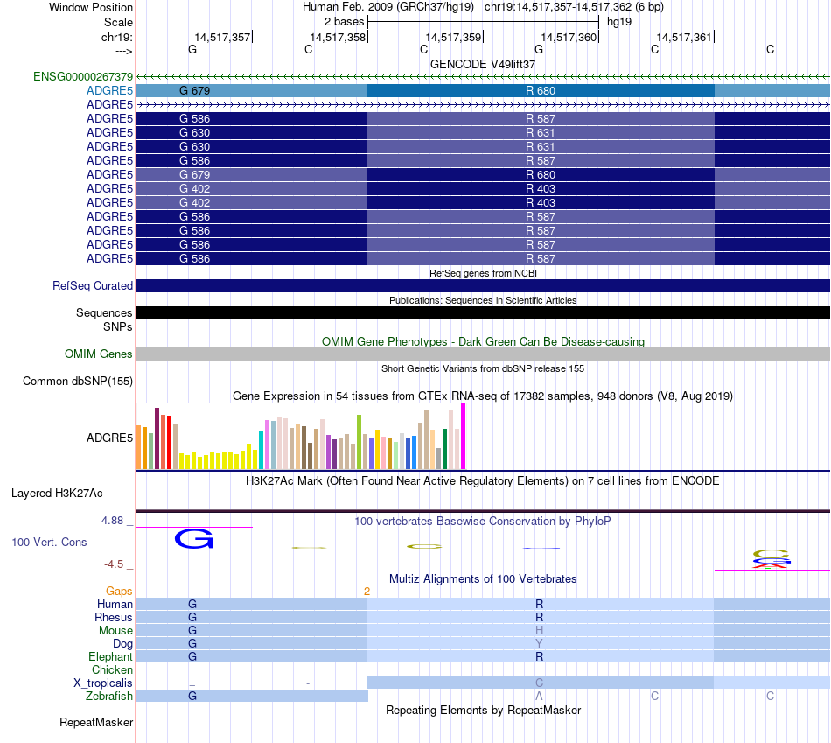Click the orange 2 in the Gaps row
831x743 pixels.
coord(367,591)
